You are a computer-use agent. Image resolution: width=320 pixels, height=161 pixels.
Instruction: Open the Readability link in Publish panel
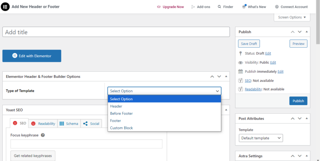coord(253,89)
